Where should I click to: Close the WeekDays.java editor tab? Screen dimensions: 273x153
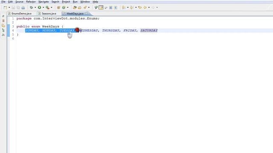[x=86, y=13]
